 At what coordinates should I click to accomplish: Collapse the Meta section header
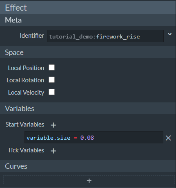(88, 20)
